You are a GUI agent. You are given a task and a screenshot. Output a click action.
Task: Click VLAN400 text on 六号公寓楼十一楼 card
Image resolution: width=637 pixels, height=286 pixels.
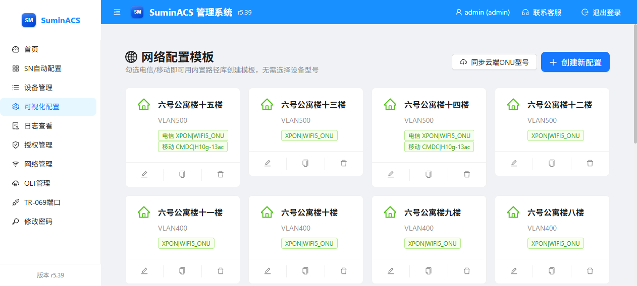pyautogui.click(x=173, y=228)
